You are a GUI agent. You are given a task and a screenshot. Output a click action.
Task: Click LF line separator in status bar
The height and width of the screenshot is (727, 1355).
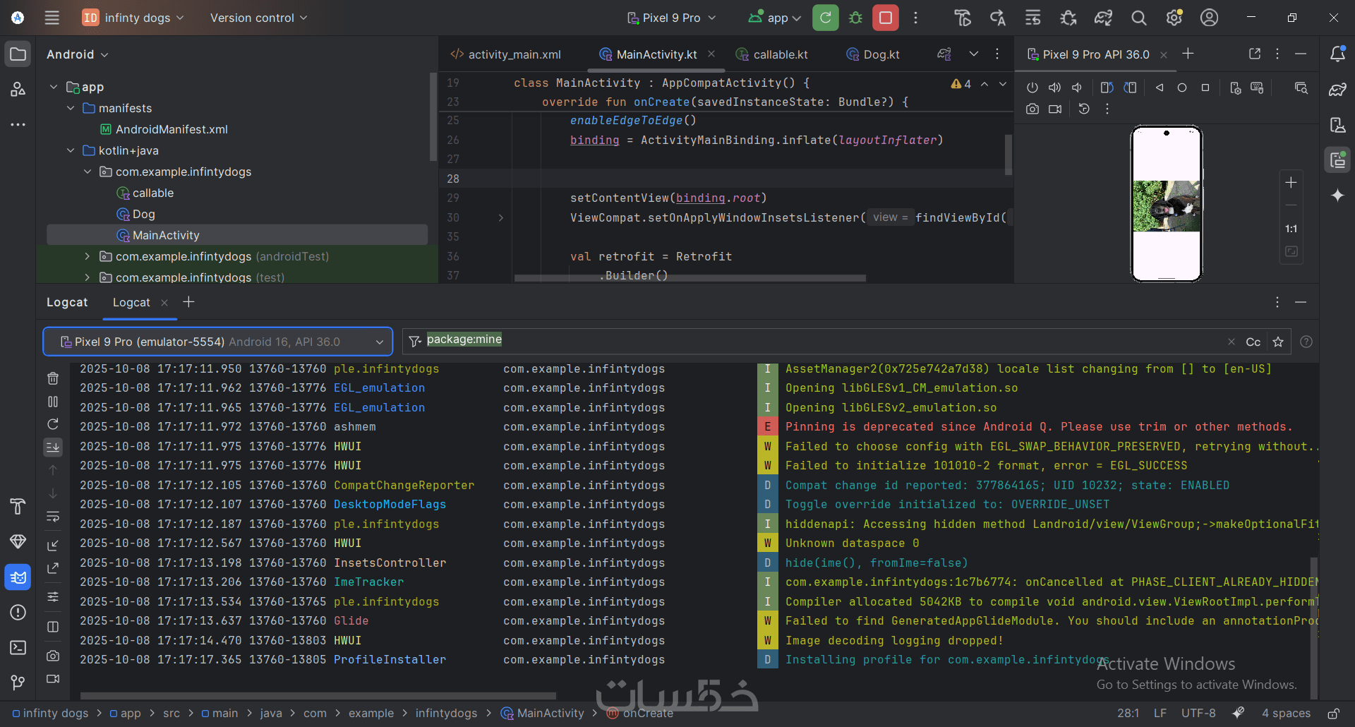pyautogui.click(x=1160, y=714)
